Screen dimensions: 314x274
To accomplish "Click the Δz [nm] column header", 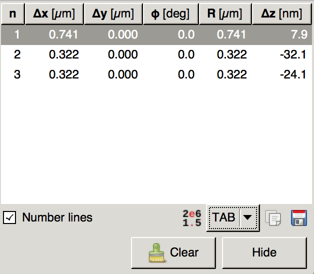I will (x=282, y=14).
